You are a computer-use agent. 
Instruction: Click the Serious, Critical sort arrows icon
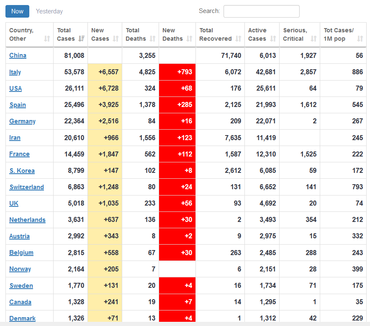[313, 39]
